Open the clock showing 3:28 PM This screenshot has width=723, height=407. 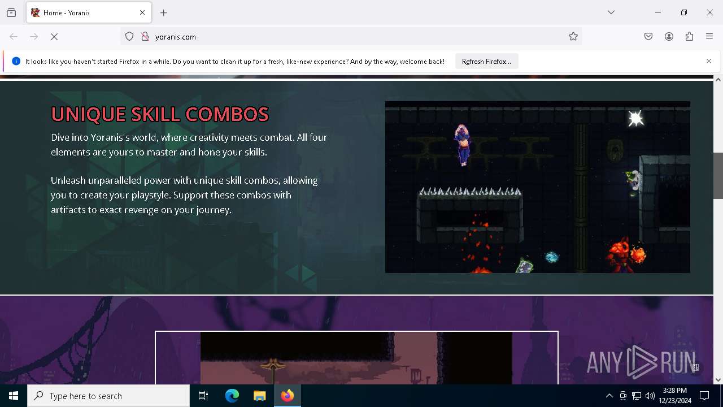coord(675,396)
